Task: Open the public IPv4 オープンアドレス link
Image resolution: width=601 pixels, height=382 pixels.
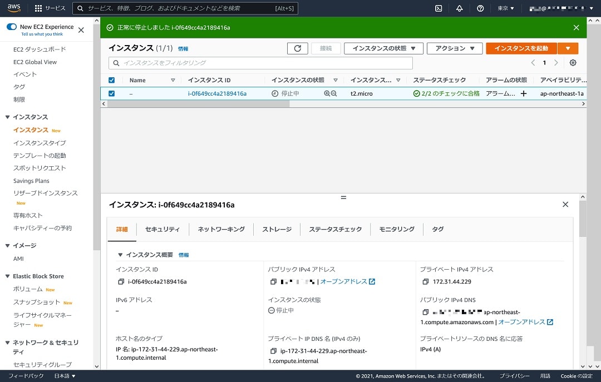Action: 348,281
